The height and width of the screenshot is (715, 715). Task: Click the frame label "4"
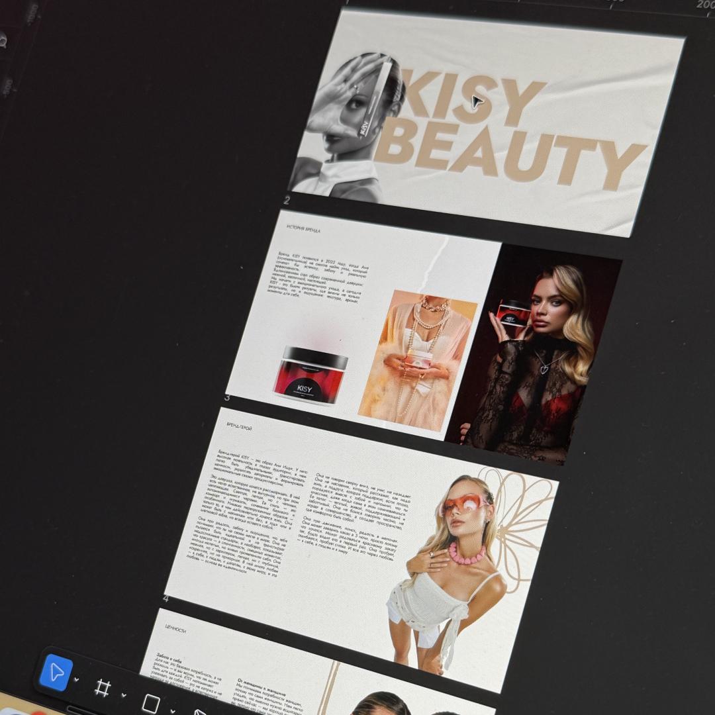pyautogui.click(x=166, y=598)
